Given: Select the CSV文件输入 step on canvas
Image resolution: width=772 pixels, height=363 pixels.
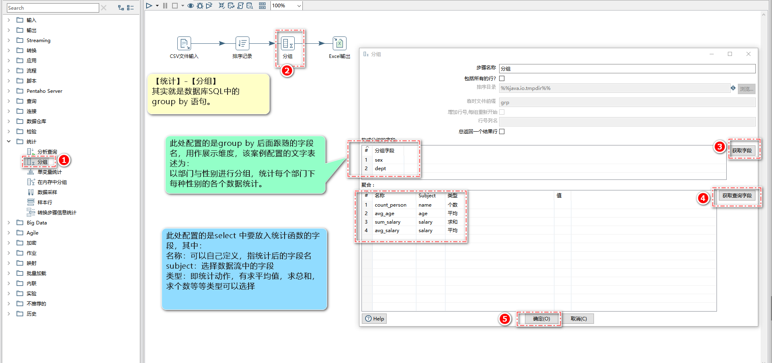Looking at the screenshot, I should [x=184, y=43].
